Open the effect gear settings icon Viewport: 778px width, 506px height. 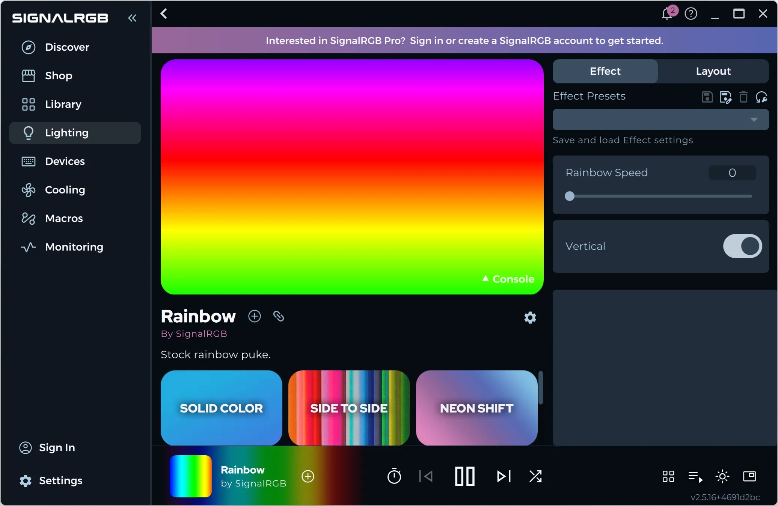pyautogui.click(x=530, y=318)
